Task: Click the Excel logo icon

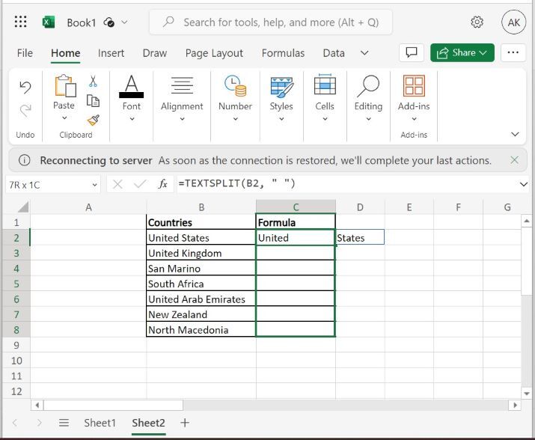Action: click(x=49, y=22)
